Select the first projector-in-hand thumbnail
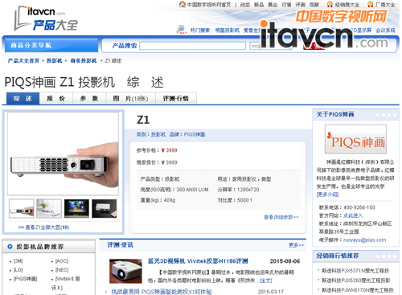Viewport: 402px width, 295px height. pyautogui.click(x=22, y=208)
